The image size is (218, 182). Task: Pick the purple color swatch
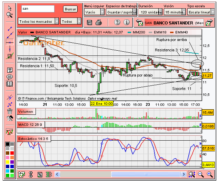pyautogui.click(x=12, y=162)
